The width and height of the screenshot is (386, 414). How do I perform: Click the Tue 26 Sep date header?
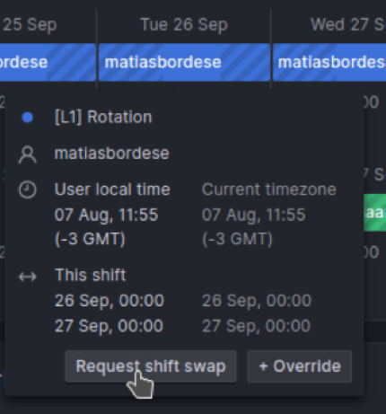(184, 24)
